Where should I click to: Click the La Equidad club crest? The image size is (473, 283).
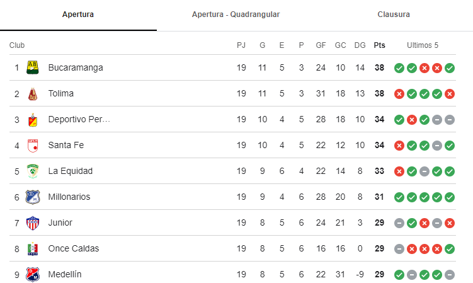33,171
